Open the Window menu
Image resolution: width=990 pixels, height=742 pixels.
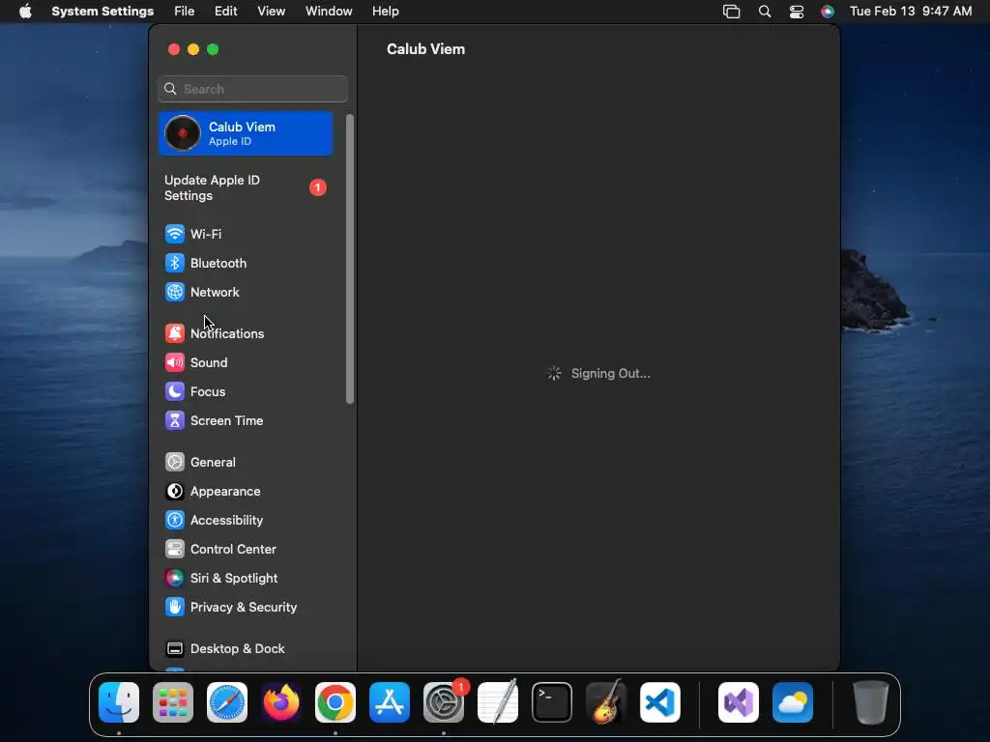click(329, 12)
